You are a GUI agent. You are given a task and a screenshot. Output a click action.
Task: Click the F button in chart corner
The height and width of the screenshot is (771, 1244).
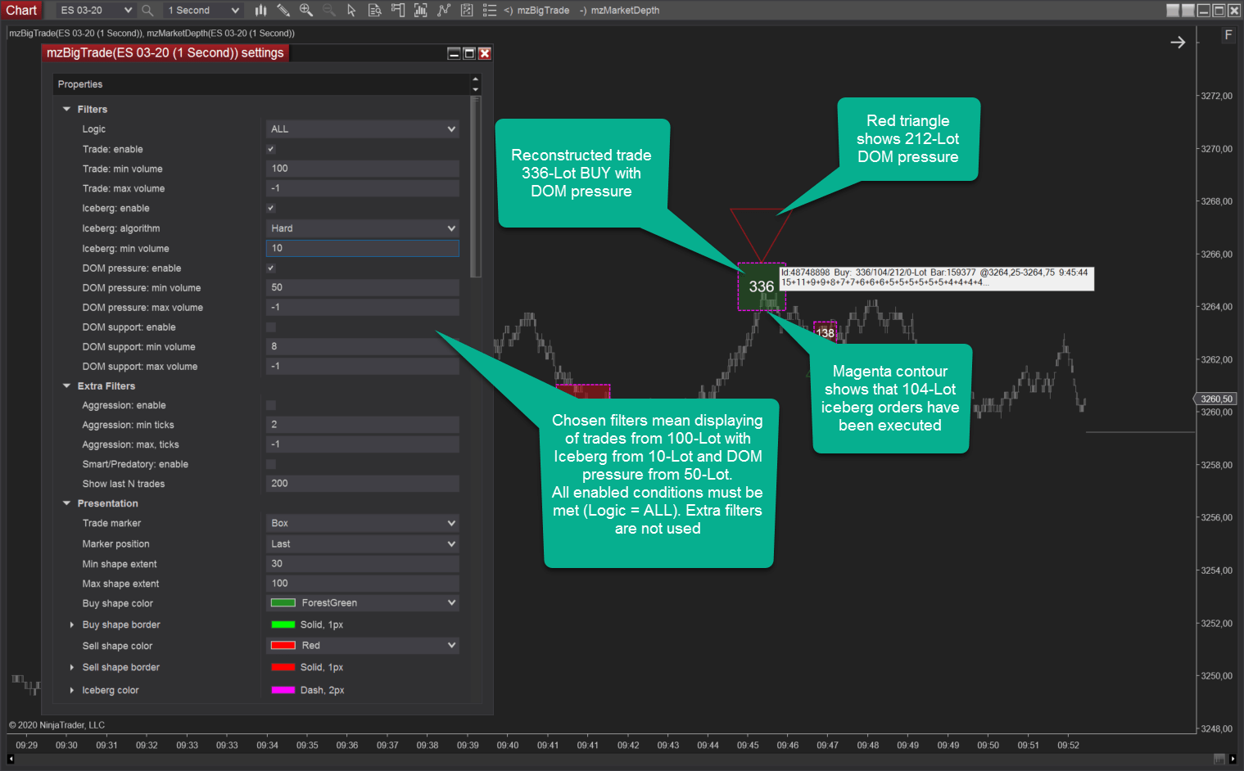(x=1228, y=34)
